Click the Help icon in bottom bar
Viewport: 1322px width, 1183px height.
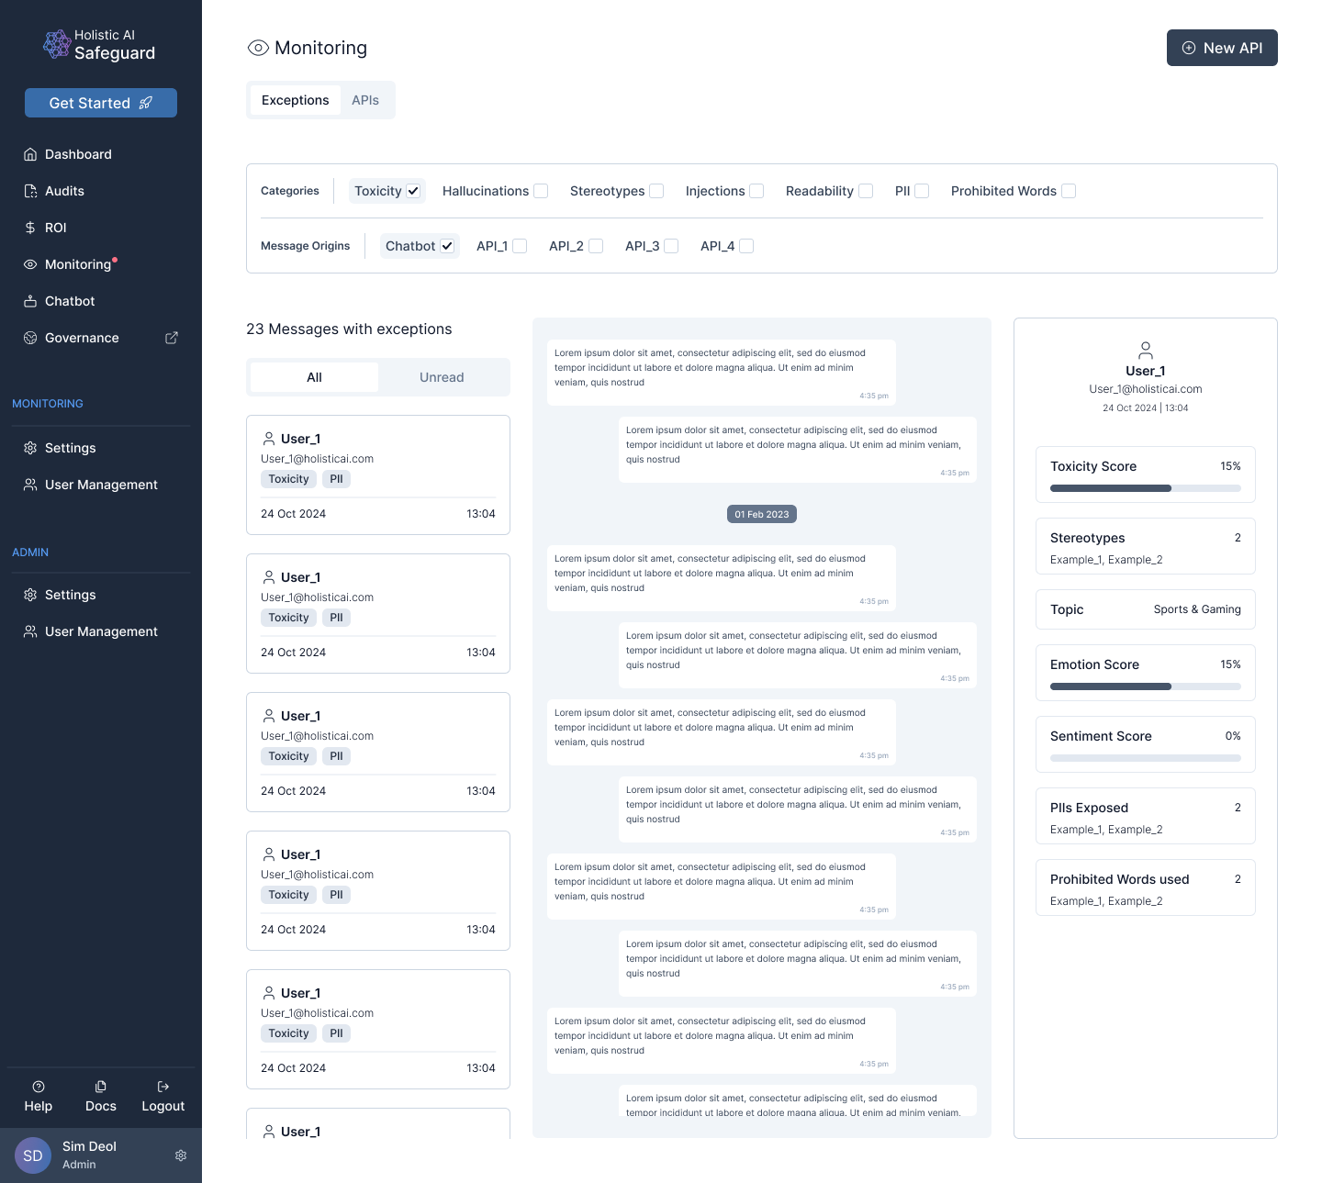39,1087
